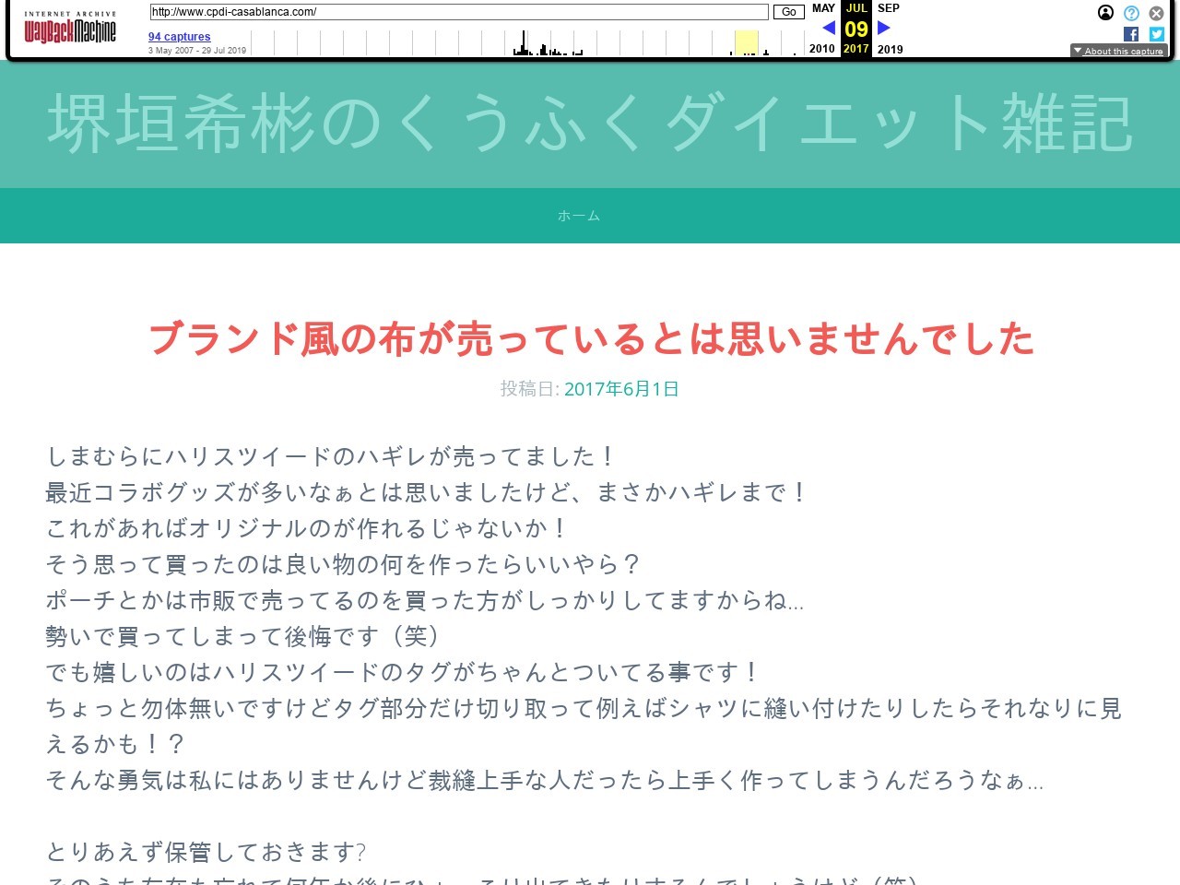Share capture on Twitter
This screenshot has height=885, width=1180.
pos(1156,34)
